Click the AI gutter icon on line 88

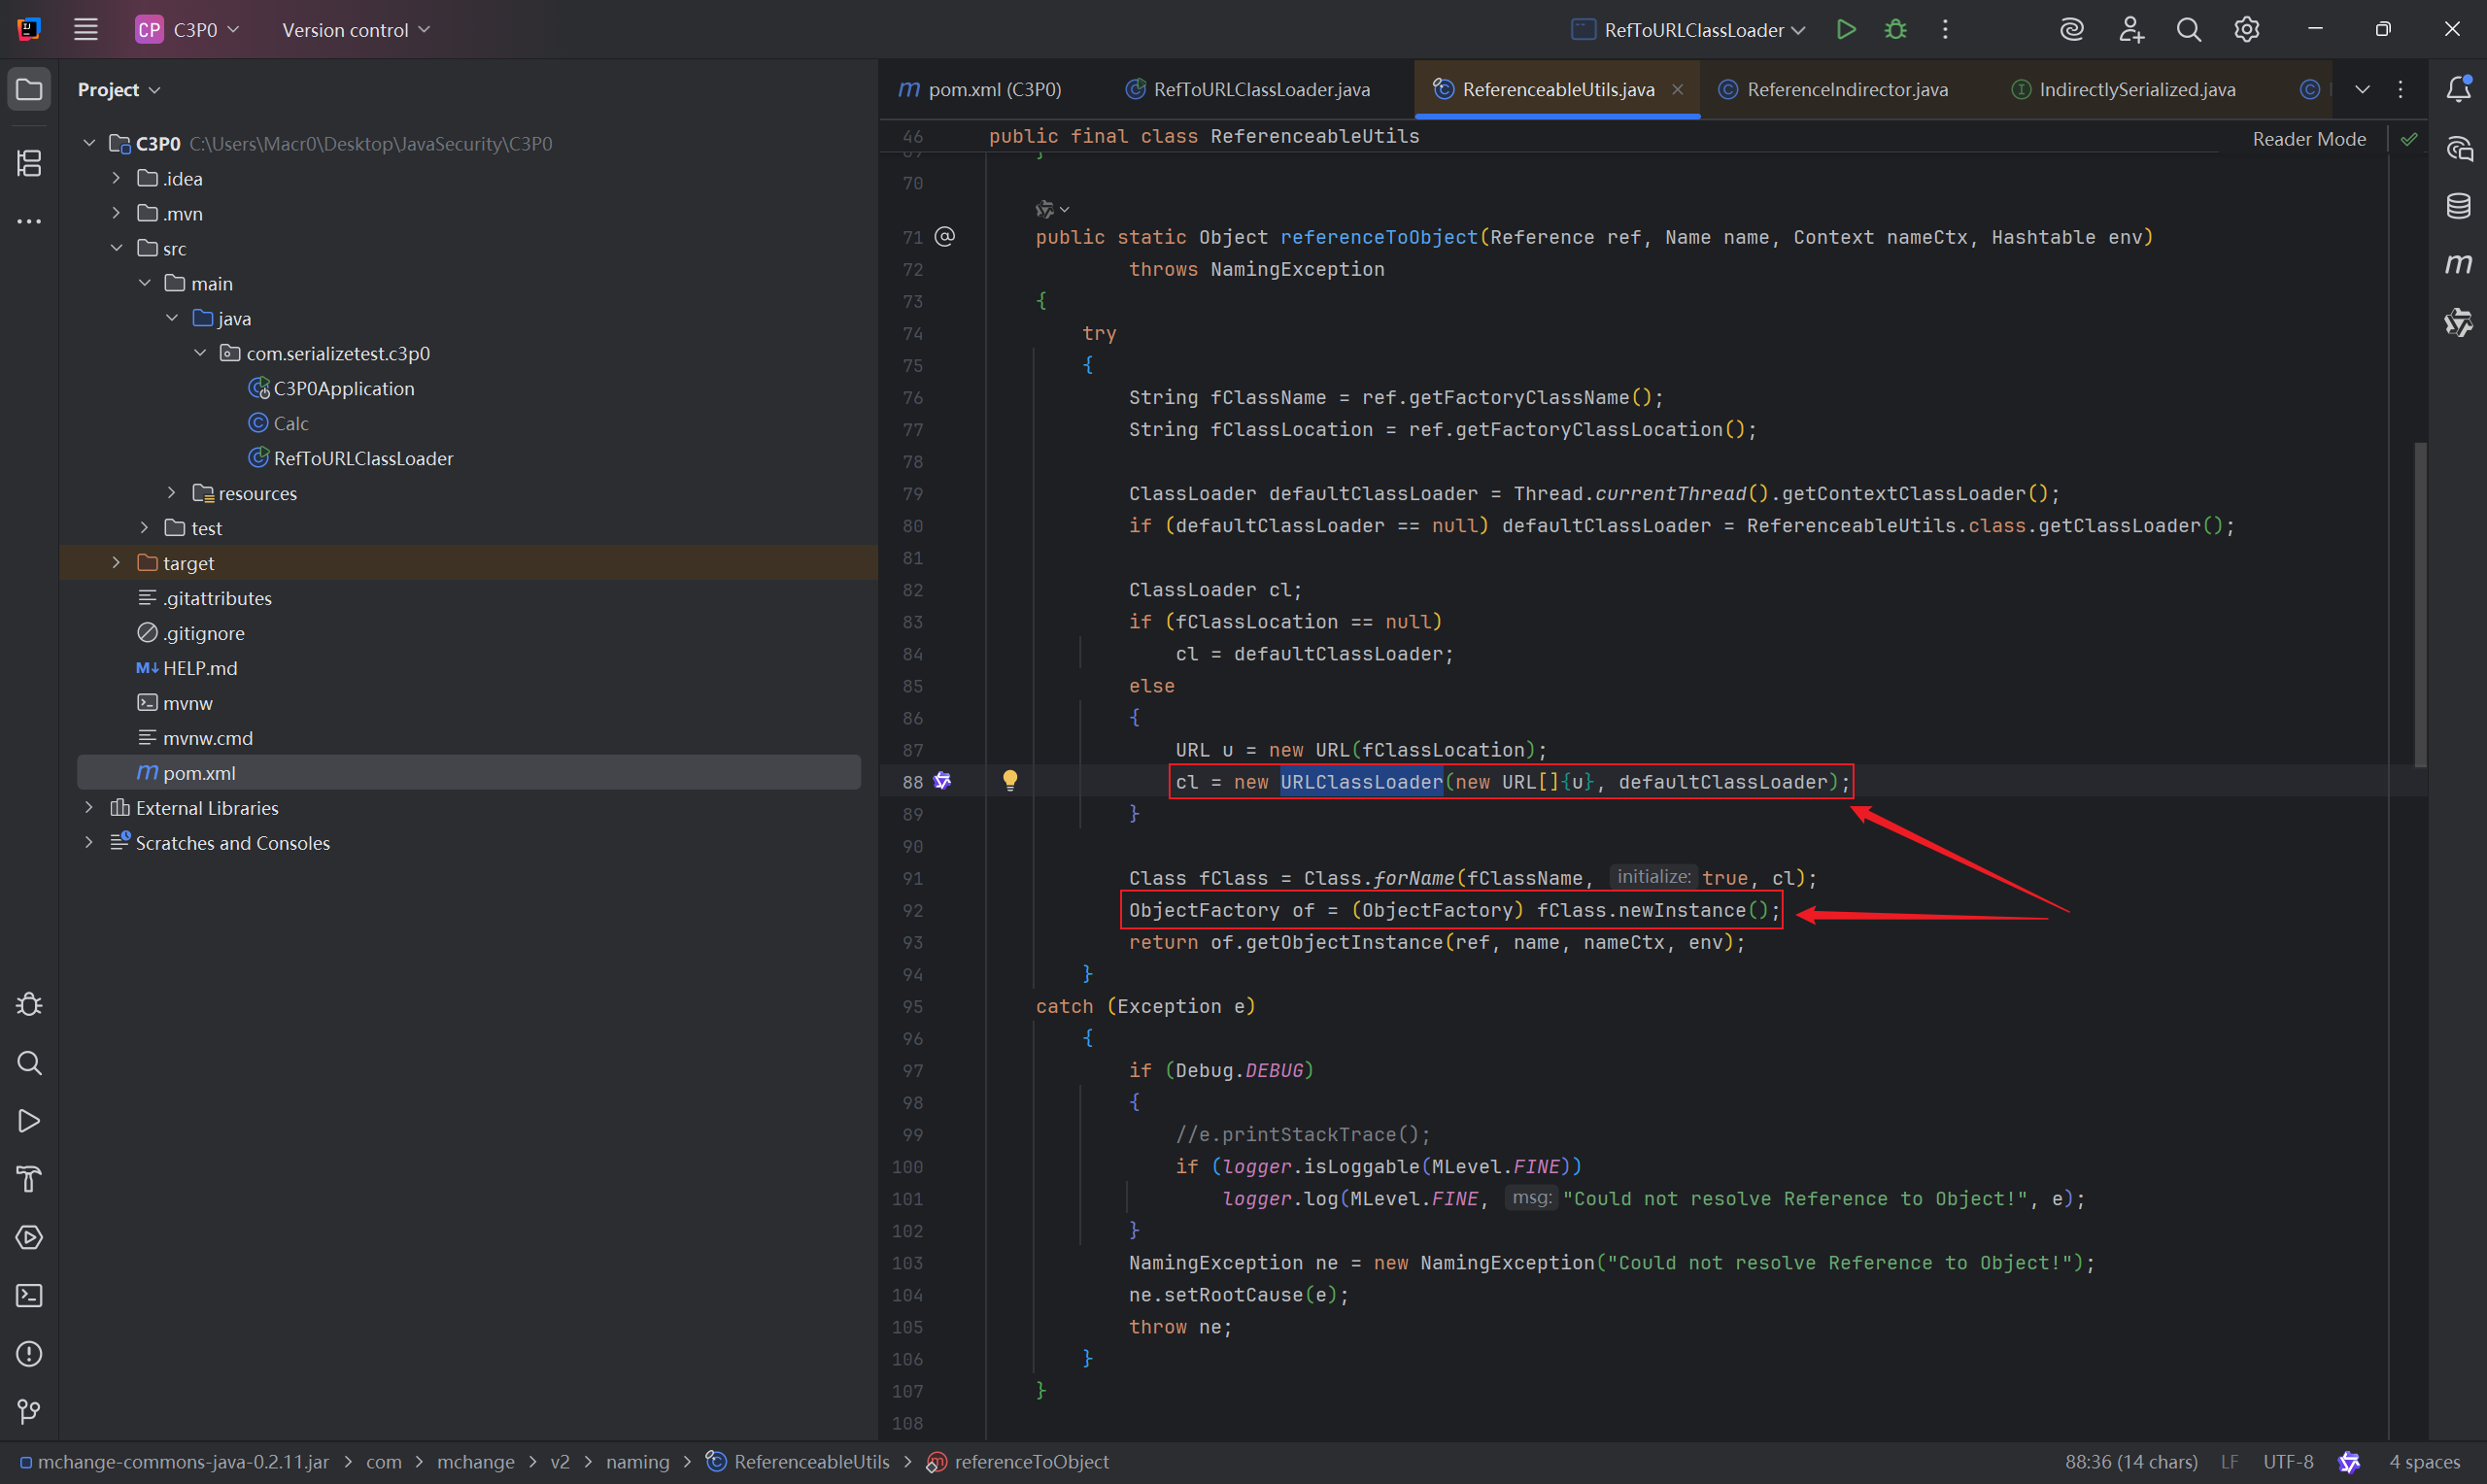pyautogui.click(x=942, y=781)
